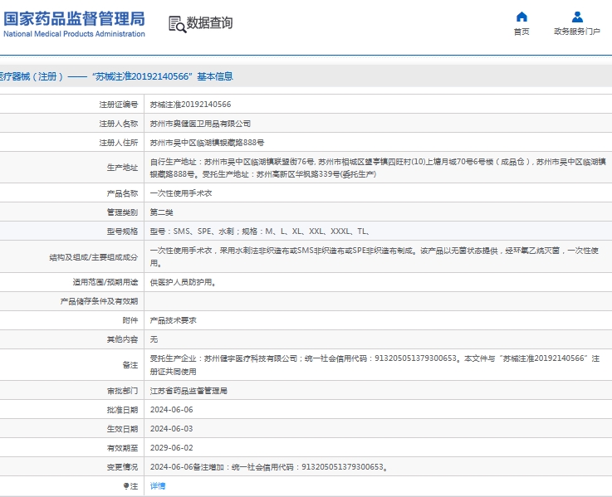612x497 pixels.
Task: Click the 批准日期 row label
Action: point(123,410)
